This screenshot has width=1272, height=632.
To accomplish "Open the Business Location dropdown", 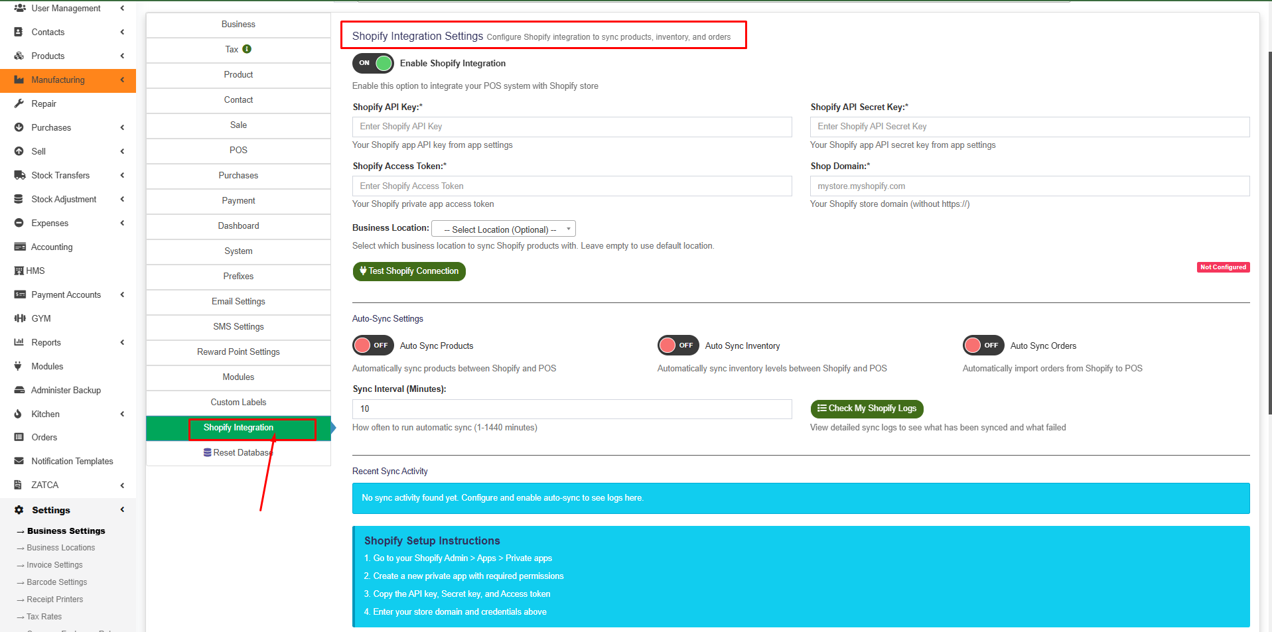I will coord(502,228).
